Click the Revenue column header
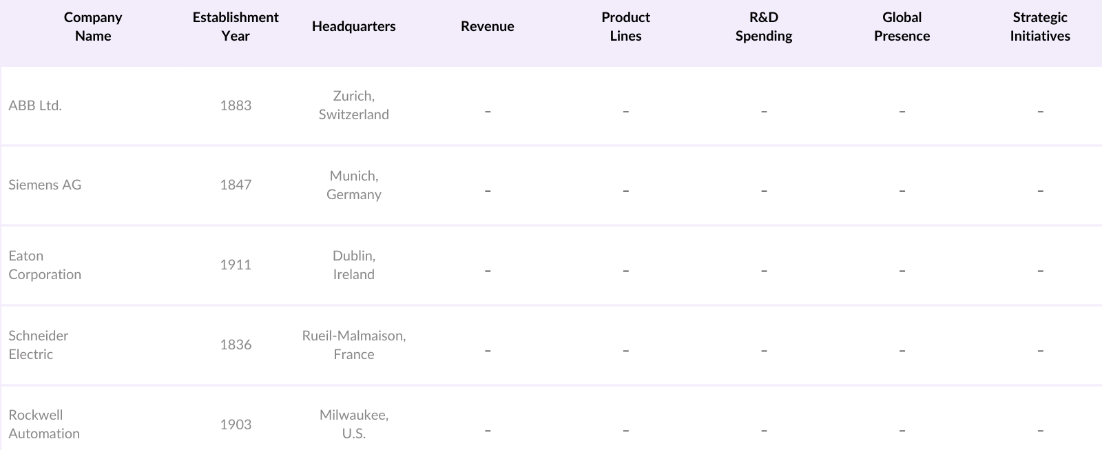 [488, 27]
